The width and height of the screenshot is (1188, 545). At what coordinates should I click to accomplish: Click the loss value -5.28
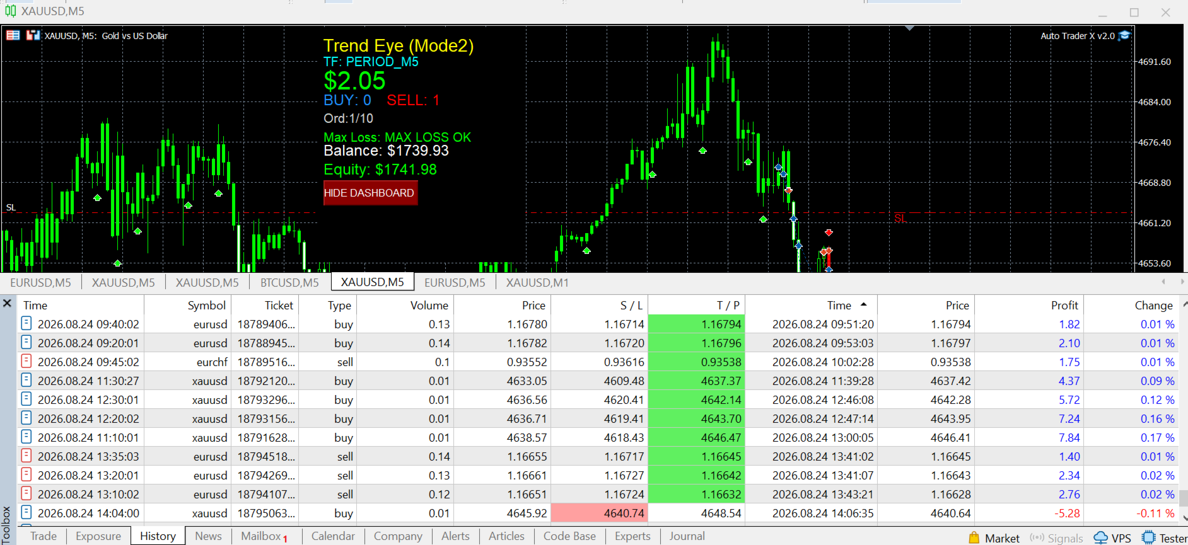[x=1067, y=513]
